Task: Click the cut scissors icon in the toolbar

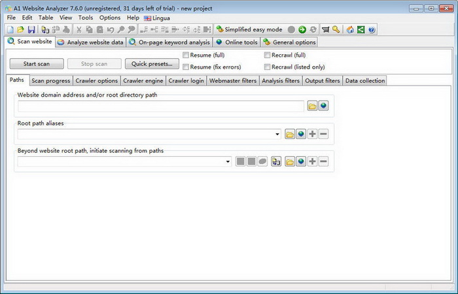Action: [x=79, y=29]
